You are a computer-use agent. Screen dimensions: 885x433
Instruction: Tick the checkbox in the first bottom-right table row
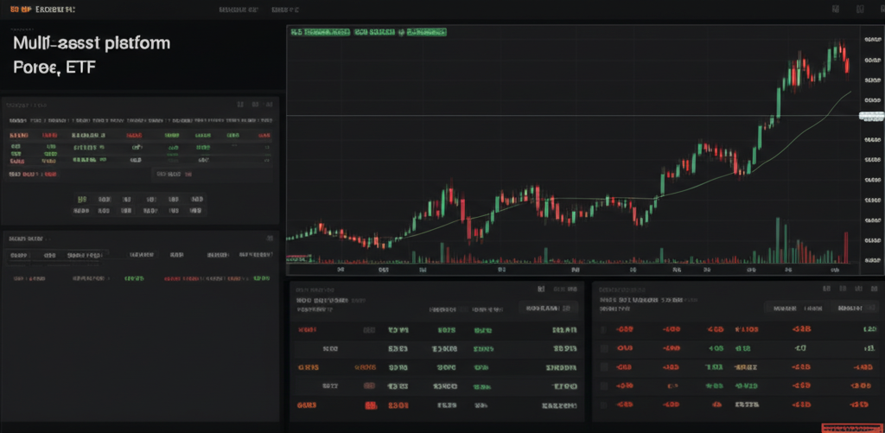pos(604,328)
